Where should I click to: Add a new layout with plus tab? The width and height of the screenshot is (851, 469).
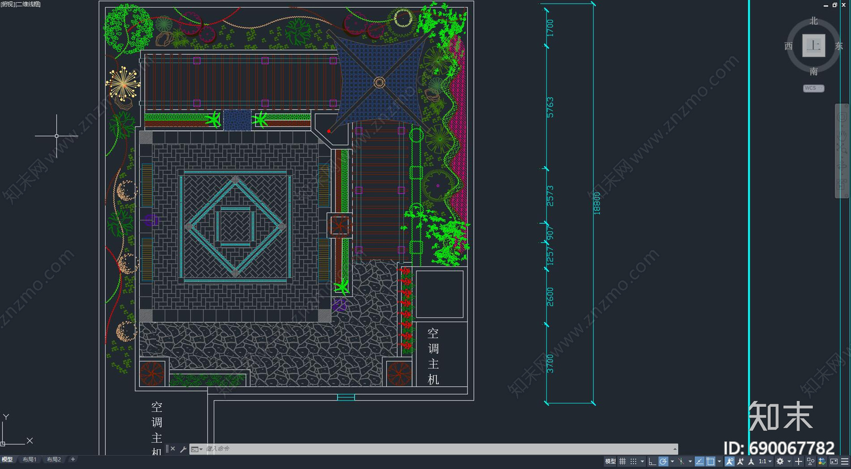coord(73,459)
